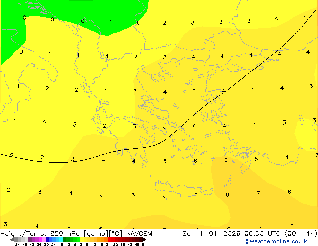Screen dimensions: 318x246
Task: Select the 850 hPa level text
Action: coord(65,234)
